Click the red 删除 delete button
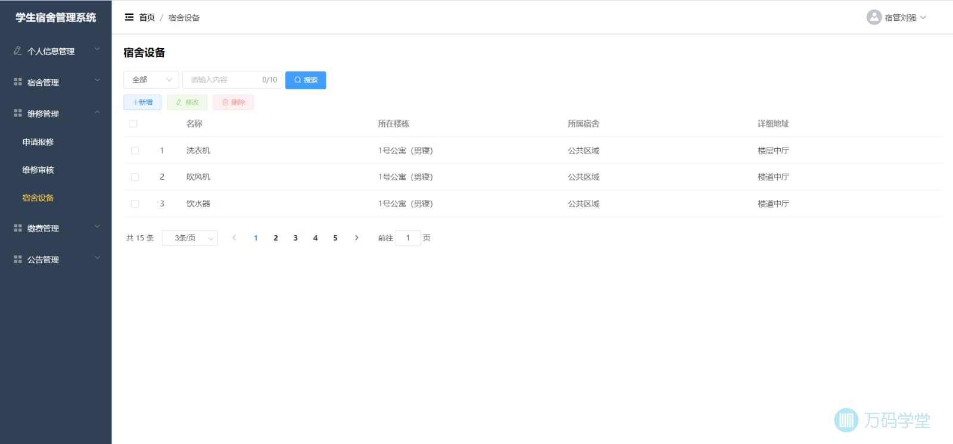This screenshot has height=444, width=953. [x=233, y=102]
